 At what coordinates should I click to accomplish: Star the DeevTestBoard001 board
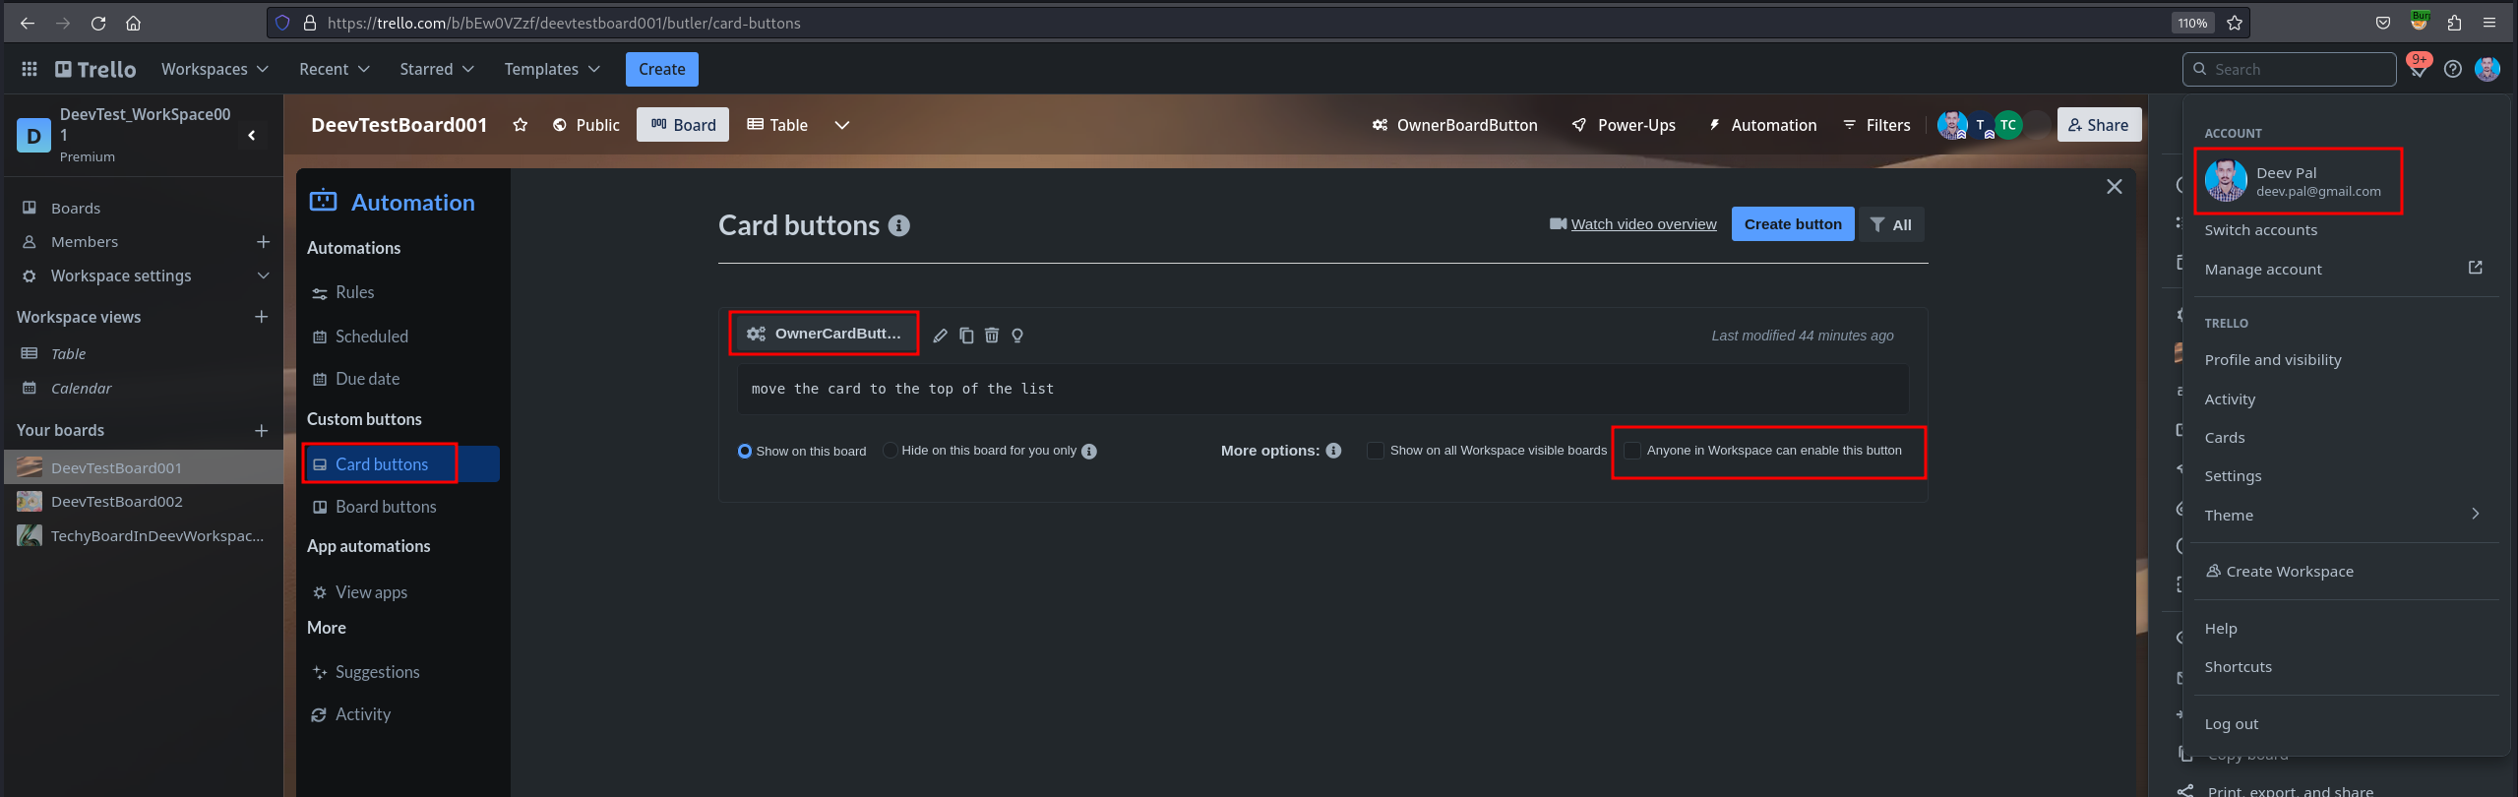click(x=521, y=125)
